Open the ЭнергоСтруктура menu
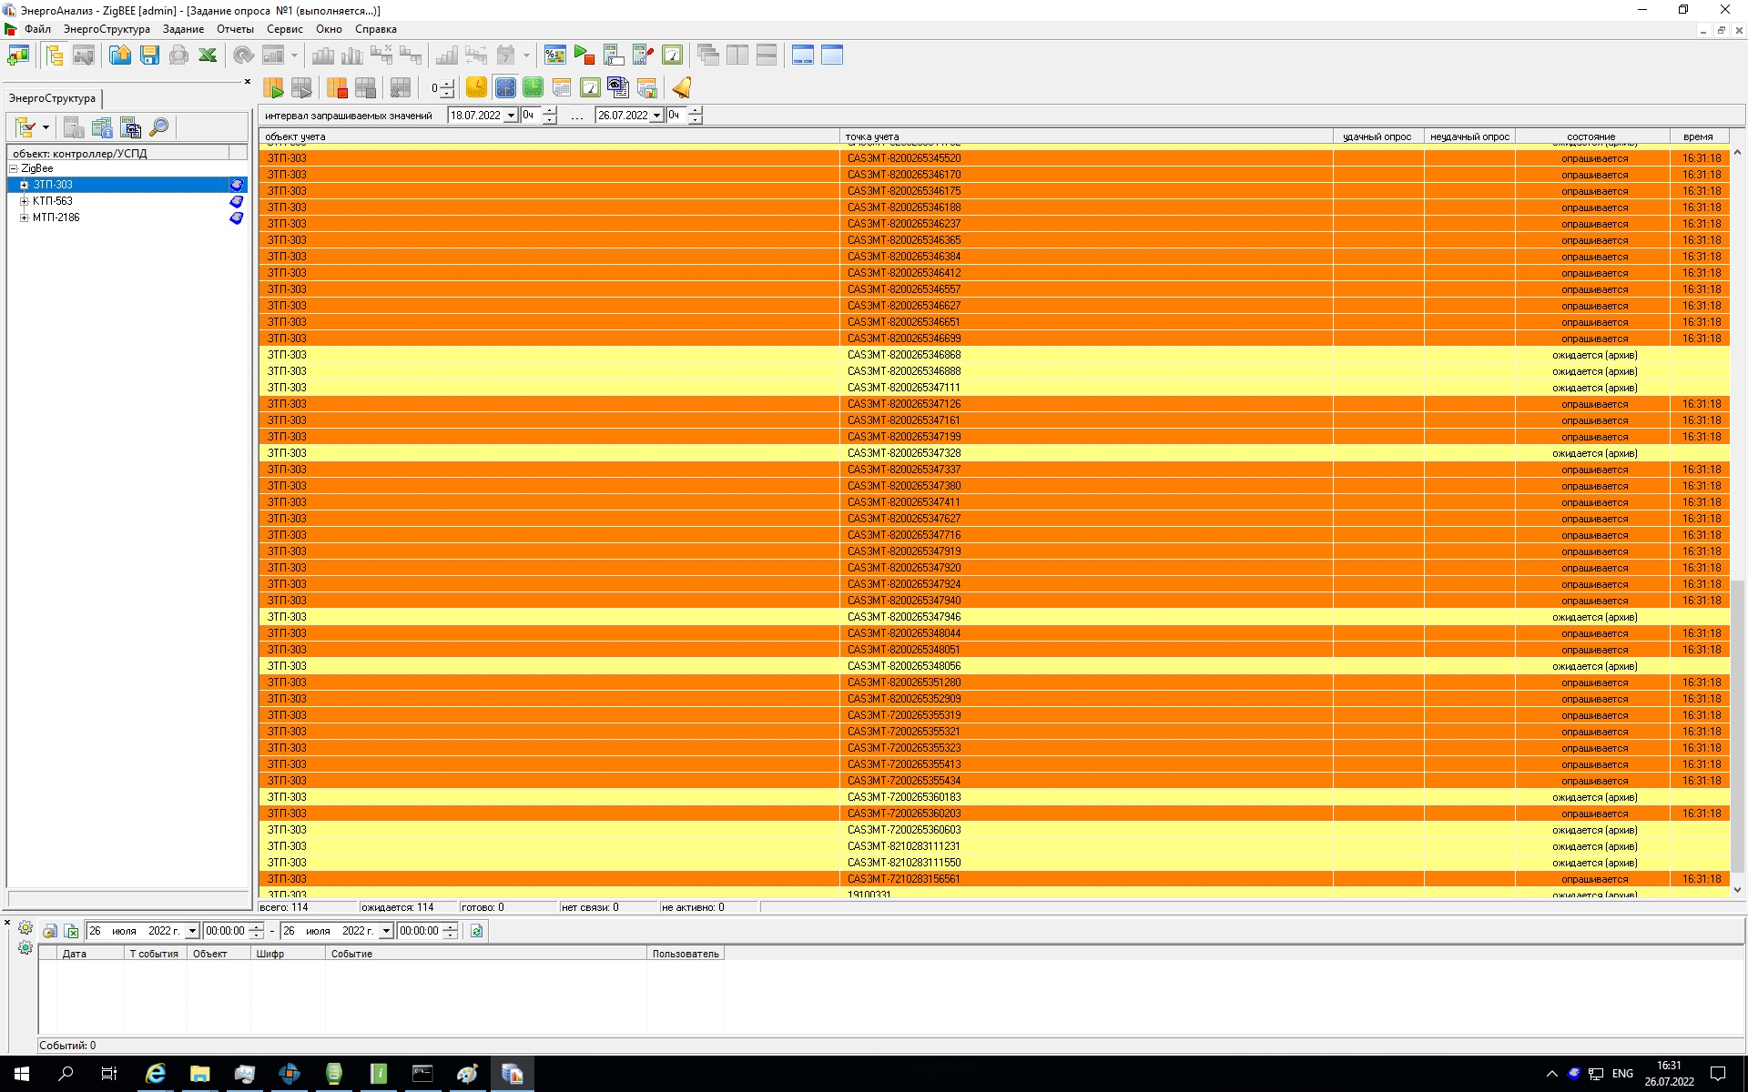The width and height of the screenshot is (1748, 1092). (107, 29)
